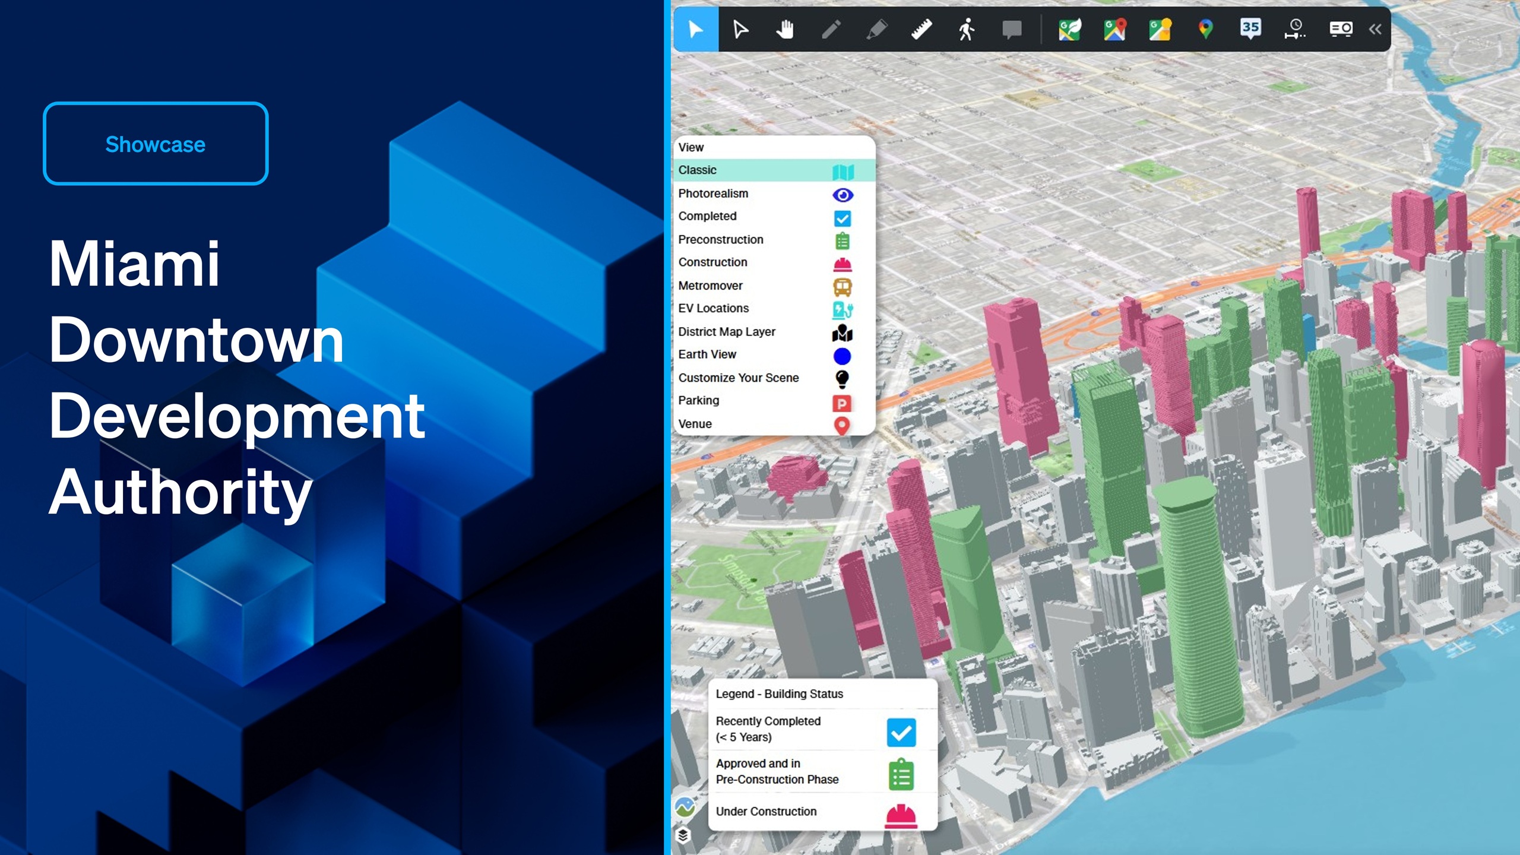Image resolution: width=1520 pixels, height=855 pixels.
Task: Open the clock timeline tool
Action: (x=1296, y=29)
